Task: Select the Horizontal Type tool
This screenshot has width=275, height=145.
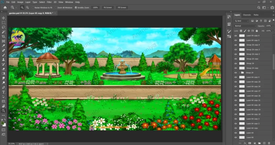Action: coord(3,92)
